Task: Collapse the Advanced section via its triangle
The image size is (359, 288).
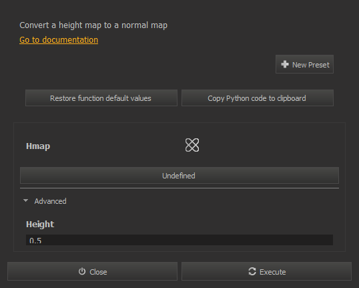Action: (x=25, y=201)
